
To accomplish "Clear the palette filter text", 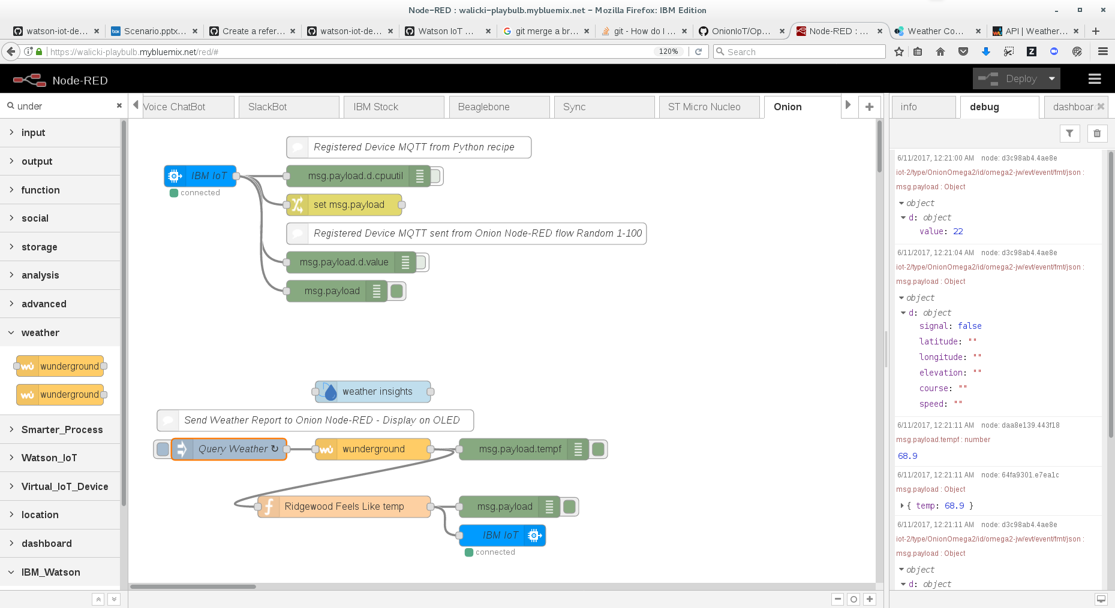I will 119,105.
